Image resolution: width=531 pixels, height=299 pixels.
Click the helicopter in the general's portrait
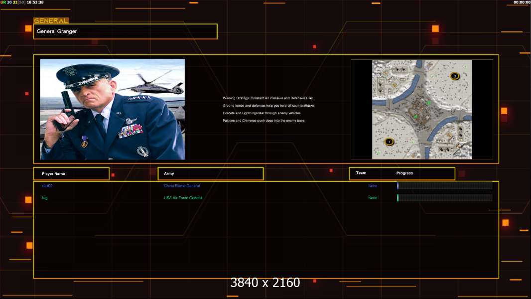pyautogui.click(x=145, y=84)
